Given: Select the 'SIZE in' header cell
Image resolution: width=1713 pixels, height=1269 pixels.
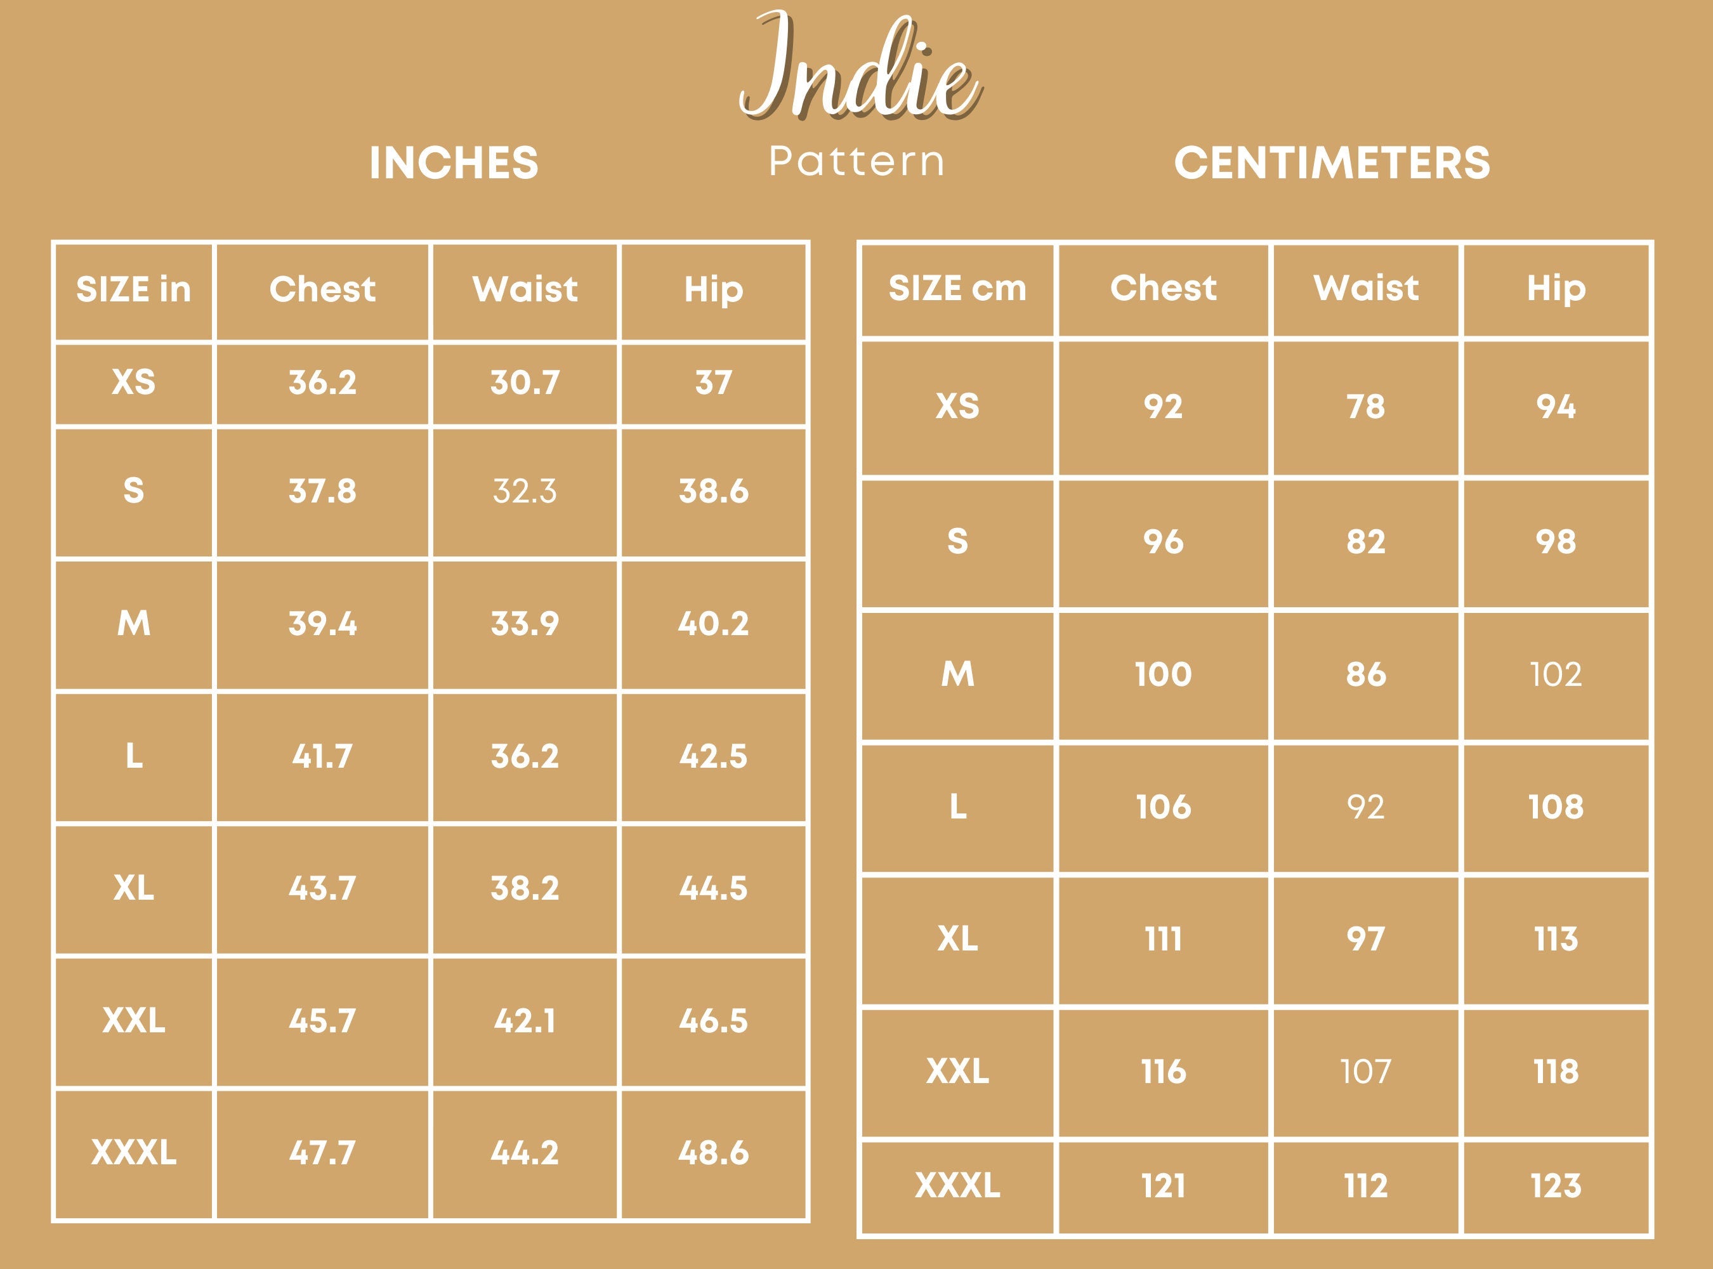Looking at the screenshot, I should [134, 289].
